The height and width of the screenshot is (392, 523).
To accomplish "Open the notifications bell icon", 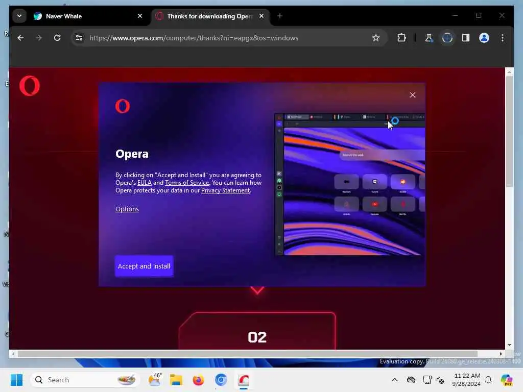I will (488, 380).
